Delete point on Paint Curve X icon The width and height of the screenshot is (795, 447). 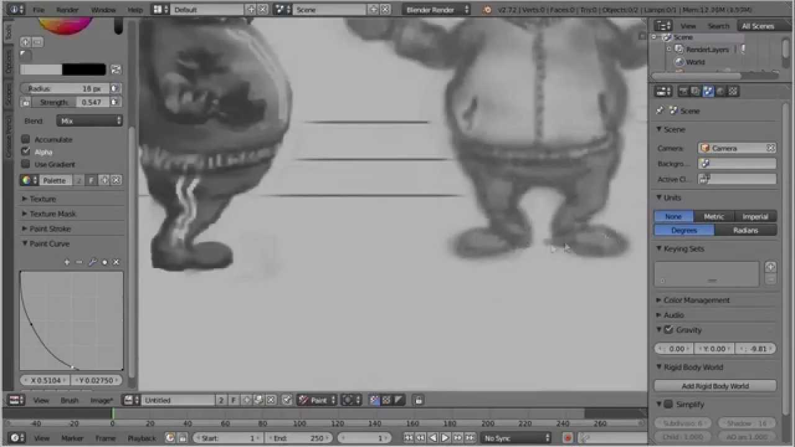click(116, 262)
